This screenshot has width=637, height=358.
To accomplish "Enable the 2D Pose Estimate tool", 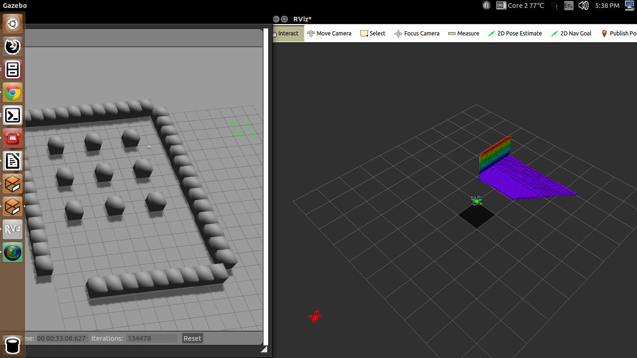I will (515, 34).
